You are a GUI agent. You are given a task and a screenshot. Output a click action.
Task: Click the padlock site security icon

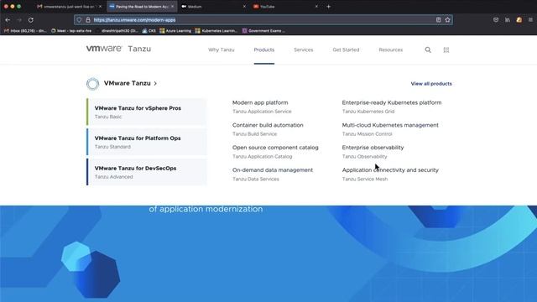88,20
